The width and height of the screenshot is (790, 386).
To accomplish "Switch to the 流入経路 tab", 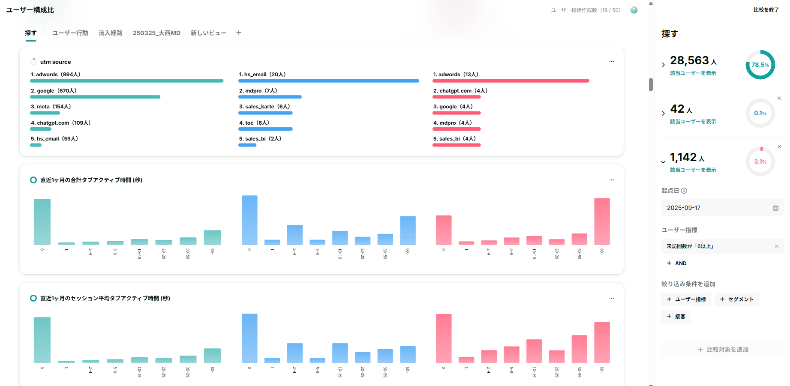I will tap(110, 33).
